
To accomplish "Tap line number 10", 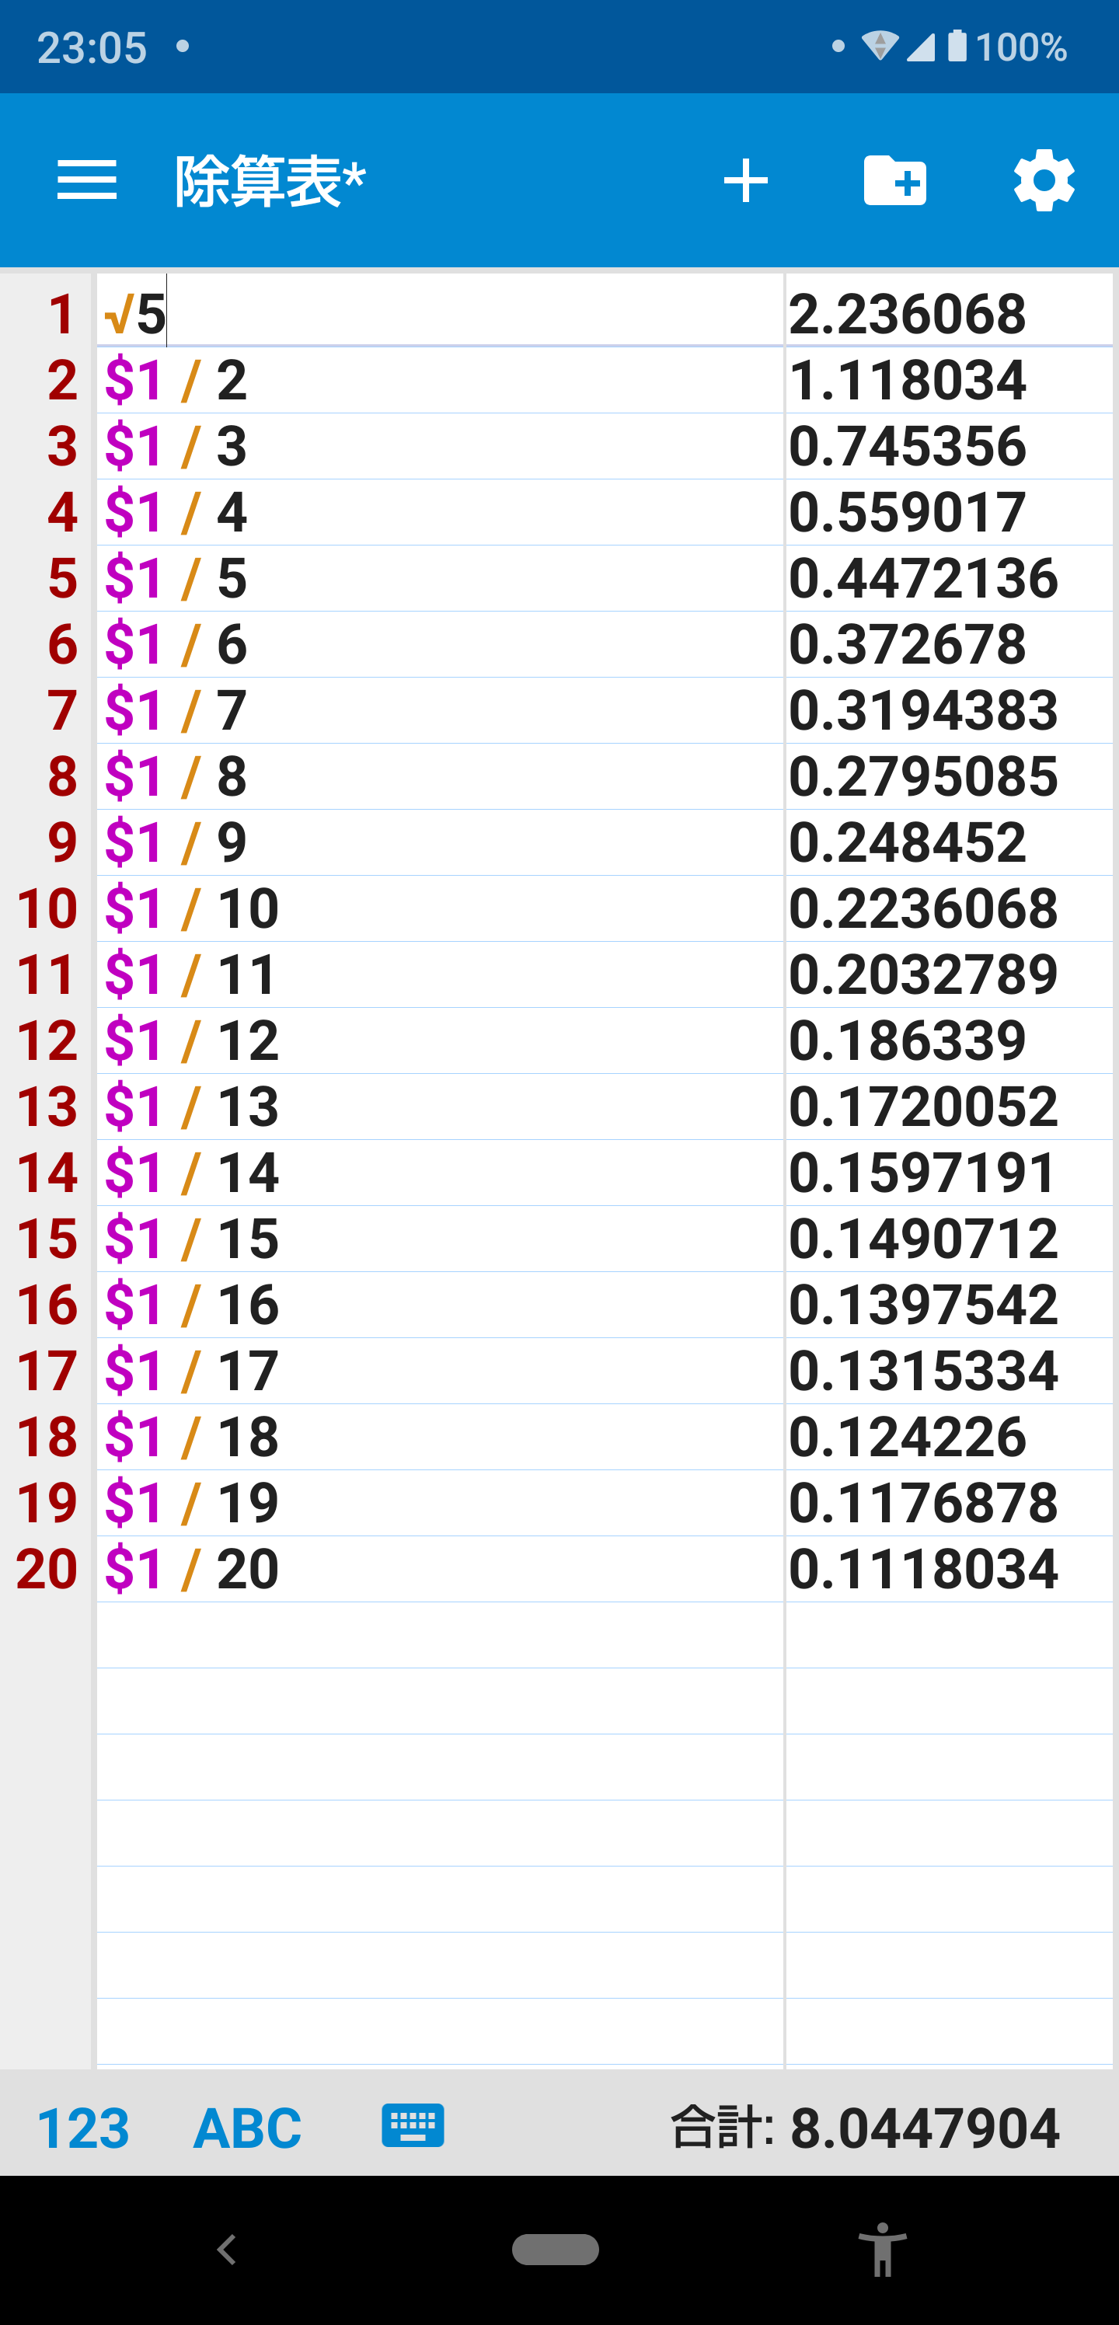I will tap(47, 908).
